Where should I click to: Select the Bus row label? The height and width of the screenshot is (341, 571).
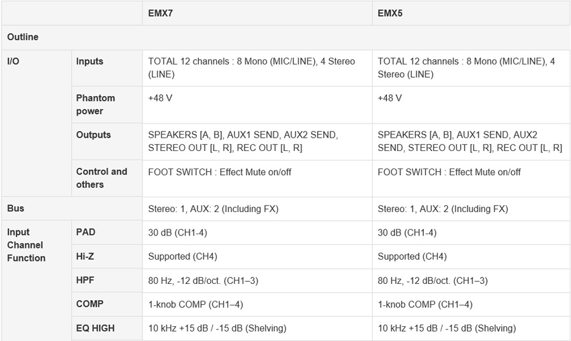click(x=15, y=208)
